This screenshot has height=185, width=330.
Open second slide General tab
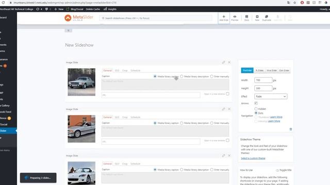[107, 117]
